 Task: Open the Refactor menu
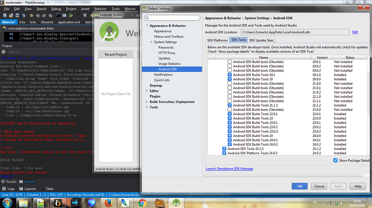pyautogui.click(x=100, y=9)
